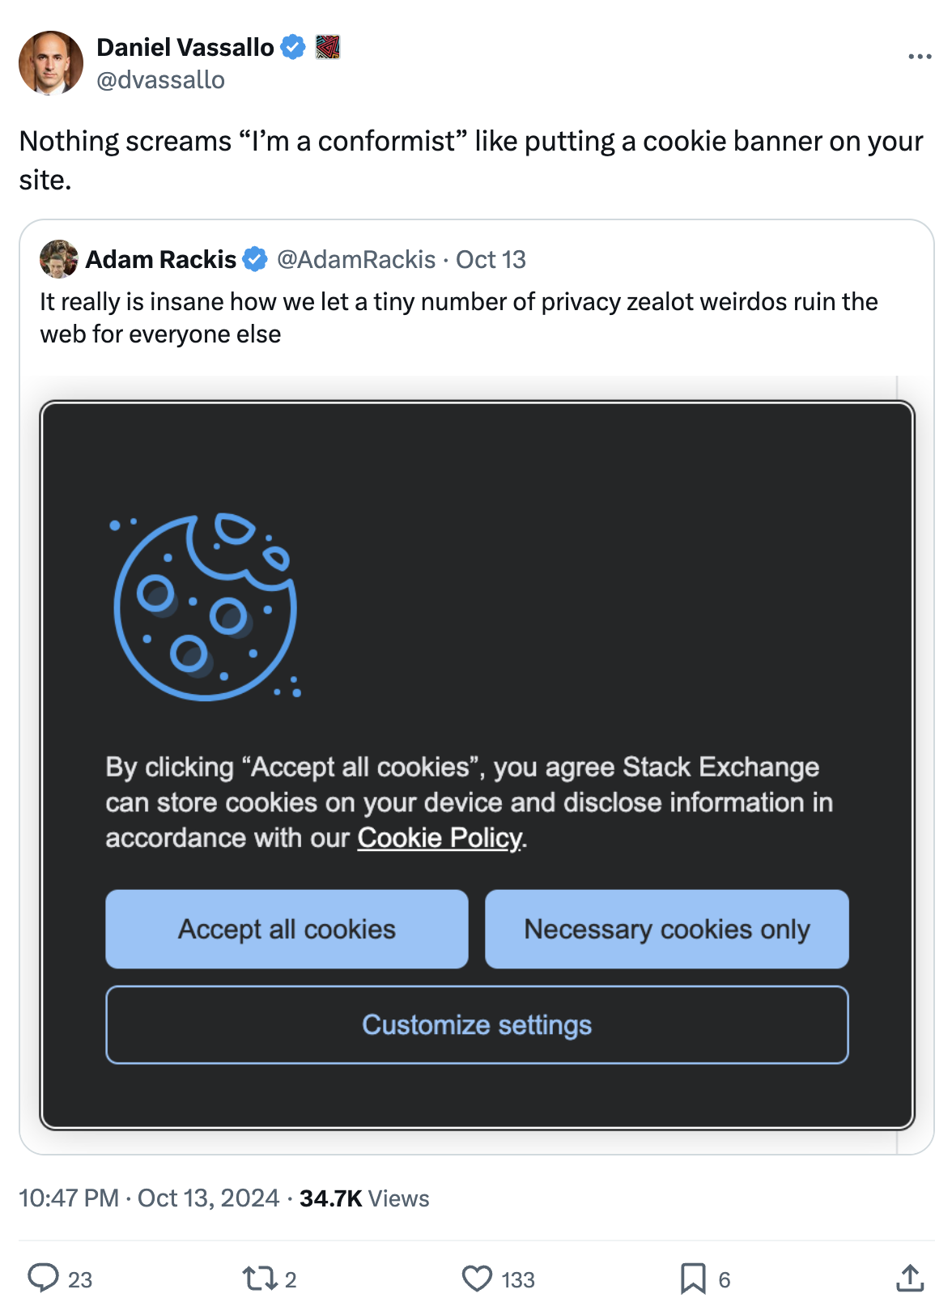
Task: Open Daniel Vassallo's profile picture
Action: (51, 63)
